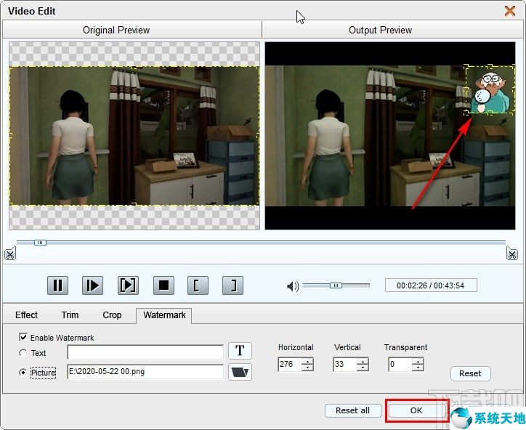This screenshot has height=430, width=526.
Task: Click the Output Preview header
Action: pos(380,31)
